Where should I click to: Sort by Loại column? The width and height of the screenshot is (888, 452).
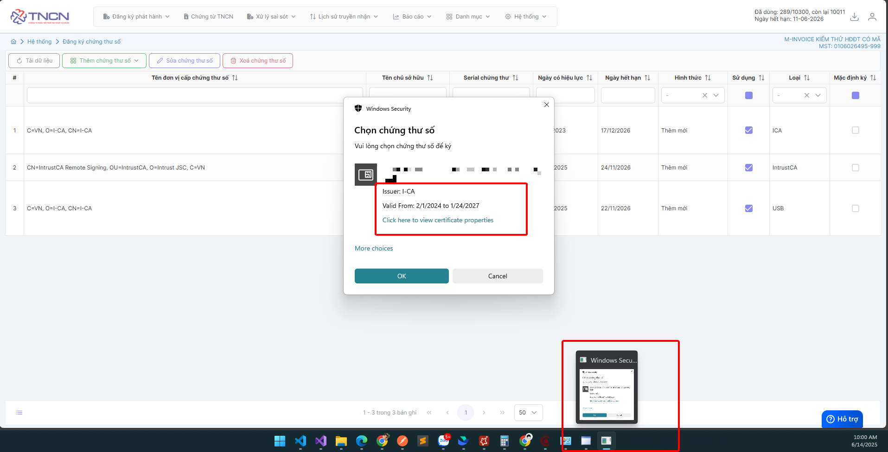807,78
